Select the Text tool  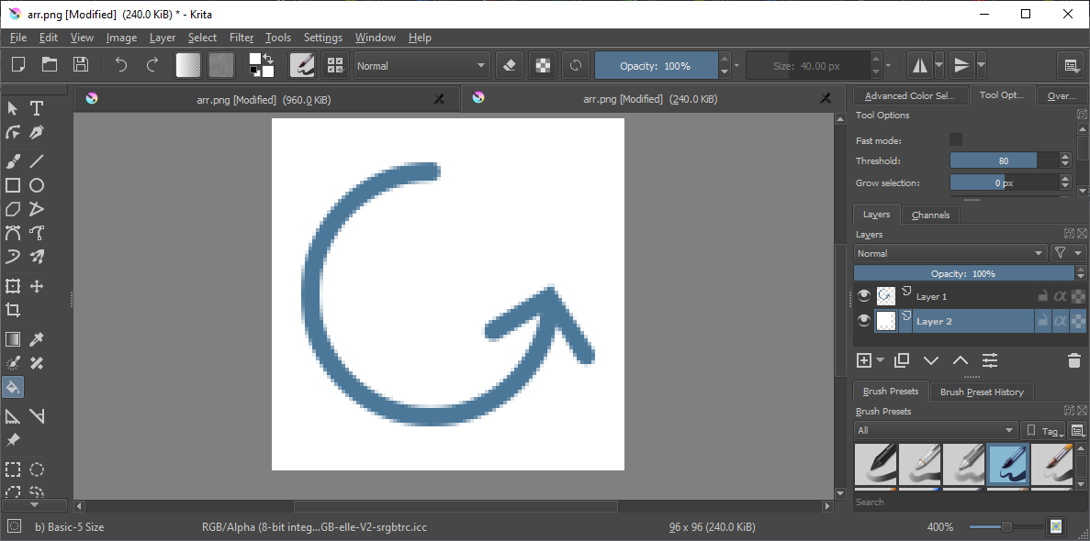point(37,108)
